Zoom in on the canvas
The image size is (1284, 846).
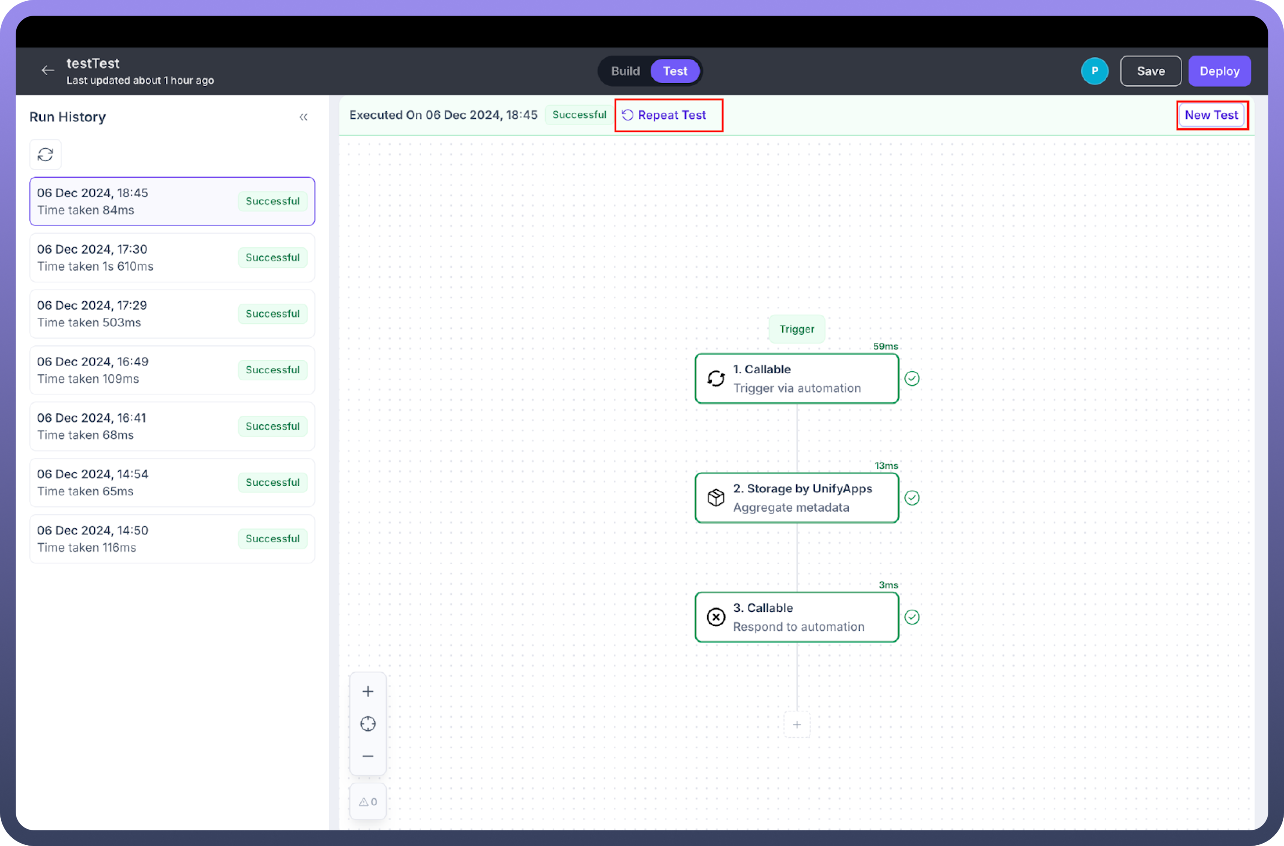pyautogui.click(x=368, y=692)
